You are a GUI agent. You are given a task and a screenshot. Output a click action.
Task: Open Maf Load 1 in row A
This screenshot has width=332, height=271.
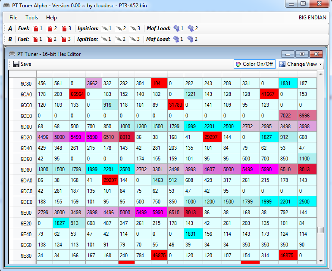[x=178, y=28]
